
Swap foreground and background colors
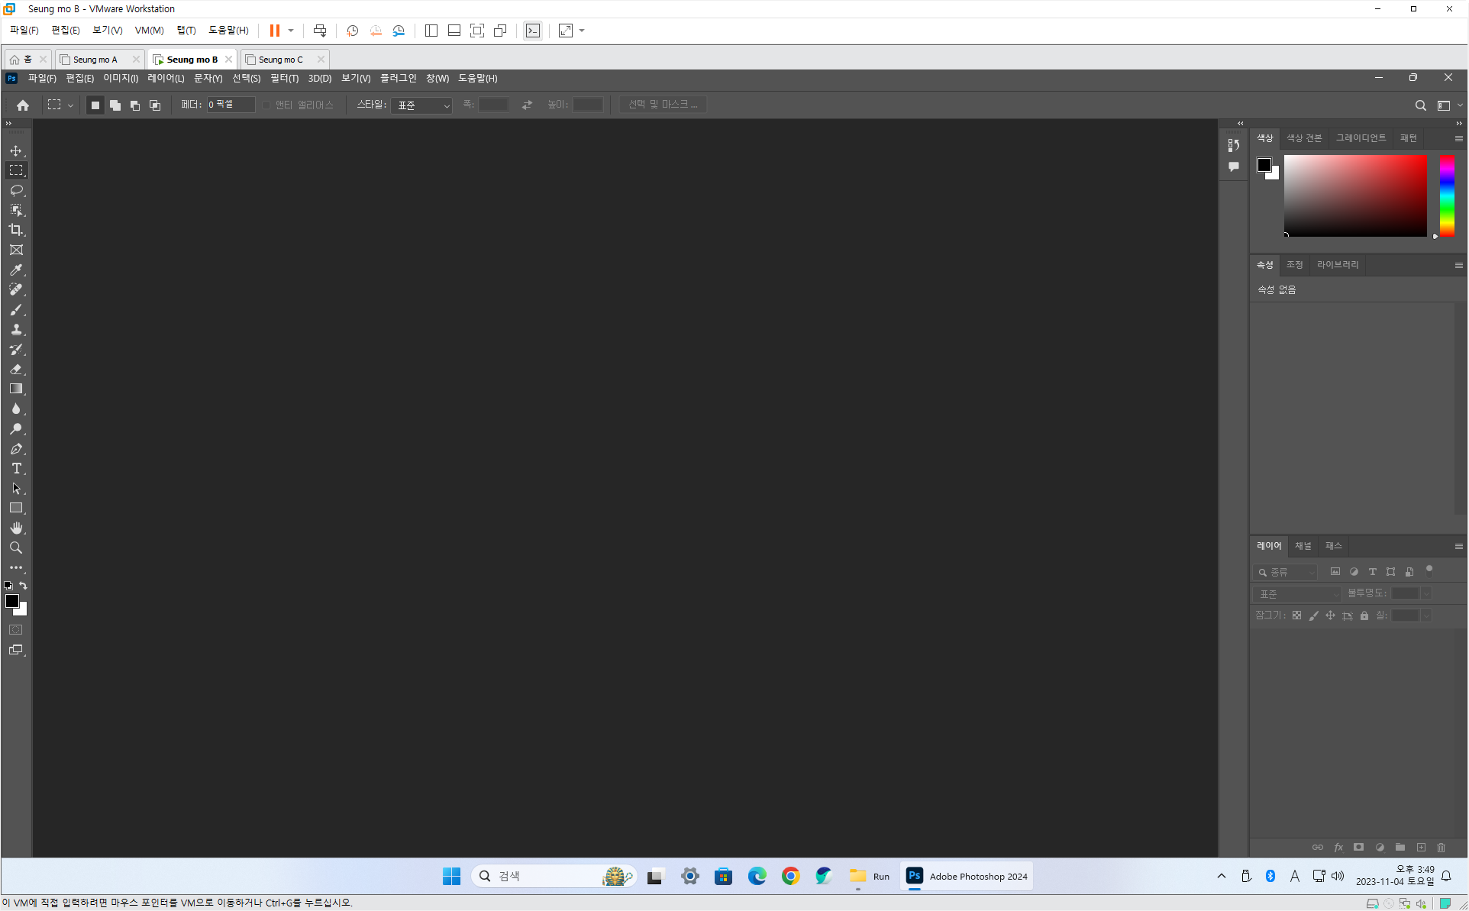(x=23, y=586)
